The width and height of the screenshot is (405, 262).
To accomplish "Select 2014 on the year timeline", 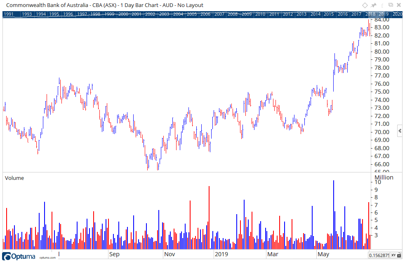I will point(316,14).
